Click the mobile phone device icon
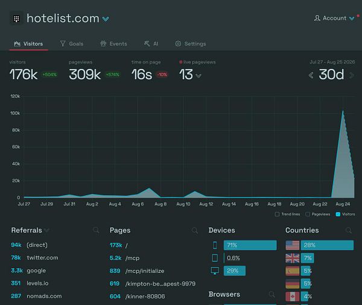 coord(215,245)
